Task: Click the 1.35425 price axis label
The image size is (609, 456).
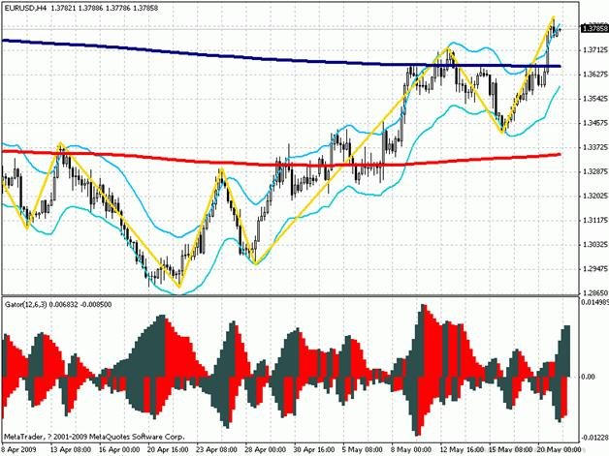Action: coord(595,99)
